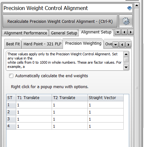The image size is (144, 147).
Task: Click Recalculate Precision Weight Control Alignment button
Action: [60, 21]
